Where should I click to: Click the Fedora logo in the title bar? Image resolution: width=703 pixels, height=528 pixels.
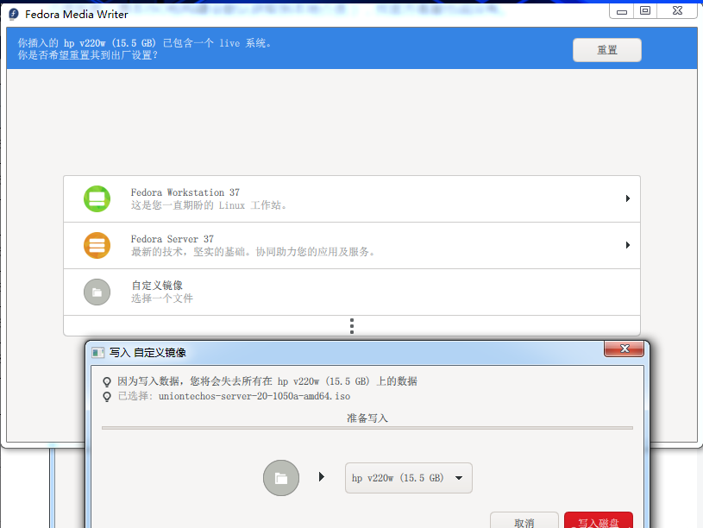pyautogui.click(x=14, y=15)
